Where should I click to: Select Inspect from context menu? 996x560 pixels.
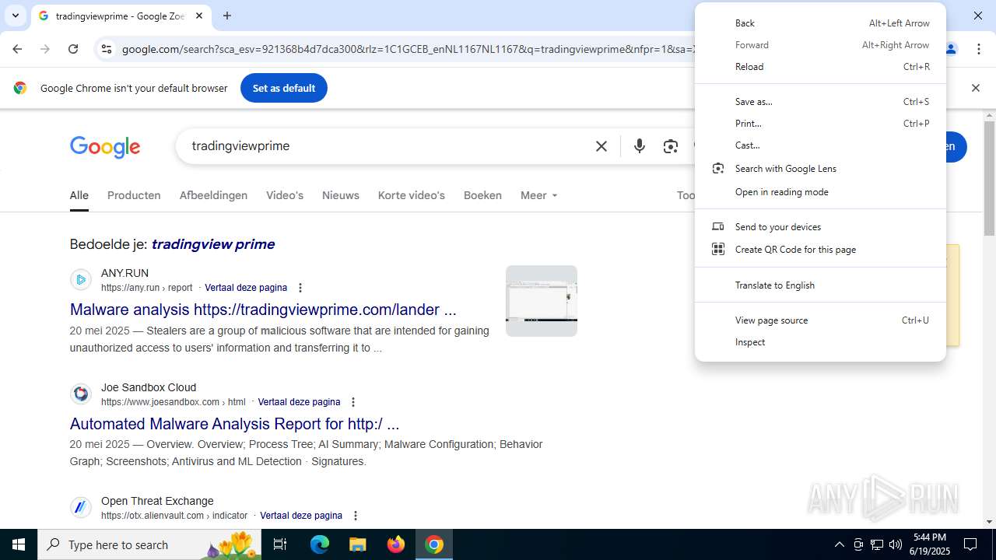point(820,342)
